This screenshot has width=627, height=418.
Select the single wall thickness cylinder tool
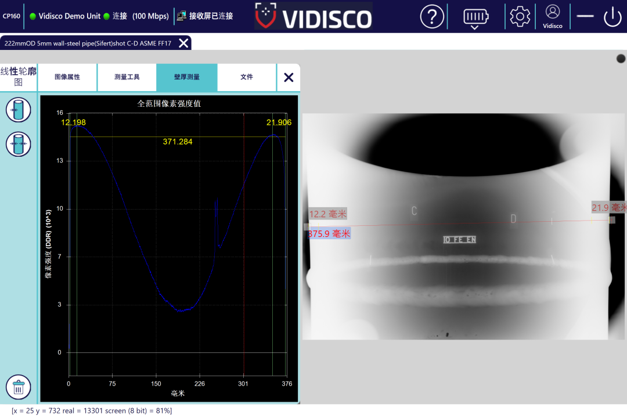click(19, 110)
